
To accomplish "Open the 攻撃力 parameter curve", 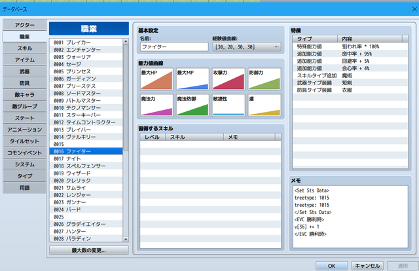I will (x=228, y=79).
